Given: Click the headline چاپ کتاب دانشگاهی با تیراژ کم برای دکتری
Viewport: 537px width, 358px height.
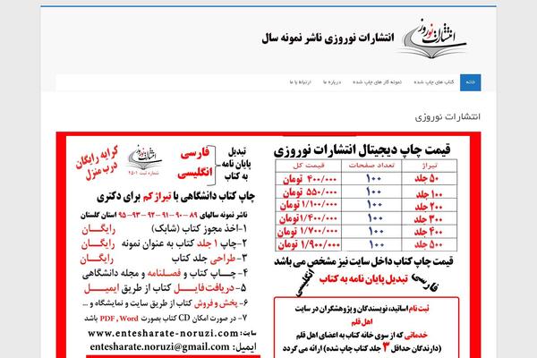Looking at the screenshot, I should point(175,197).
